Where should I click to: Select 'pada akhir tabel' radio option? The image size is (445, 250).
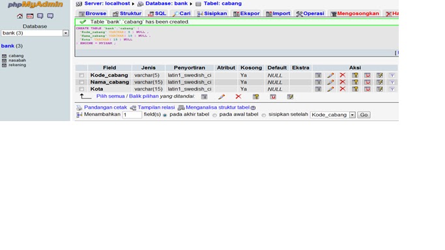click(165, 115)
